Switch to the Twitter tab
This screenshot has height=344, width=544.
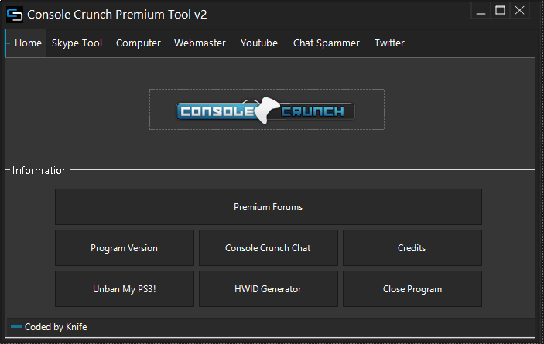[389, 43]
